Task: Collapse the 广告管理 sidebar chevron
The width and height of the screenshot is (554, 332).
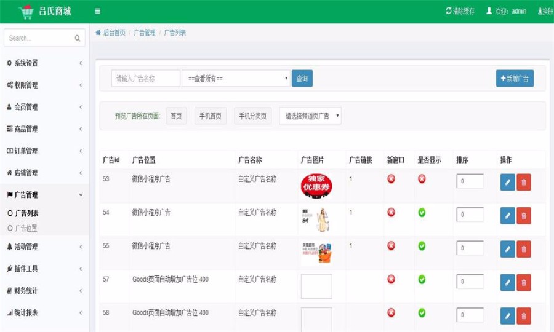Action: [x=81, y=195]
